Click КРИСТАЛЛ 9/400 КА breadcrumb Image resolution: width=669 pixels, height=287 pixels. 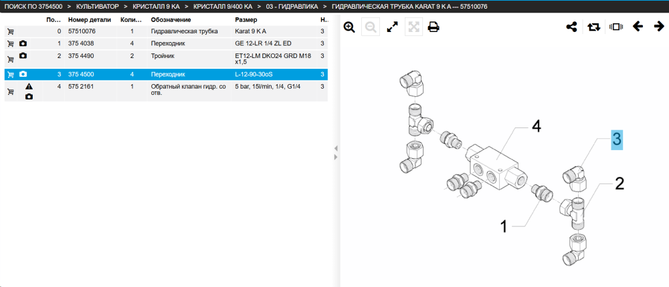click(222, 7)
